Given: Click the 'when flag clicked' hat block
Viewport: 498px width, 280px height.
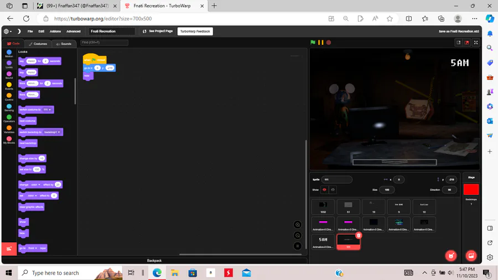Looking at the screenshot, I should click(95, 59).
